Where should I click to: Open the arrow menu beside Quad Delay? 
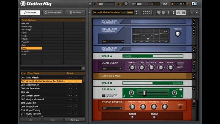194,68
